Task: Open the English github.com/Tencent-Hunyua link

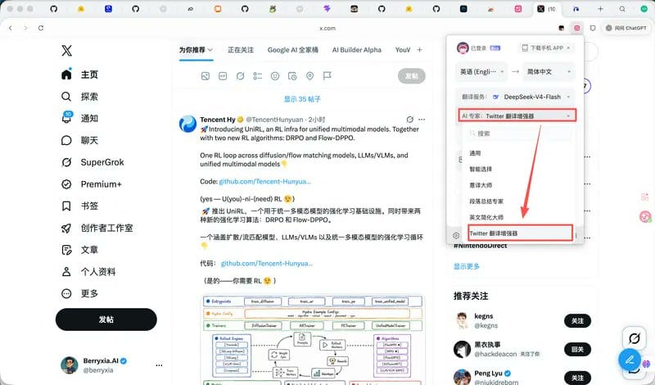Action: click(x=264, y=181)
